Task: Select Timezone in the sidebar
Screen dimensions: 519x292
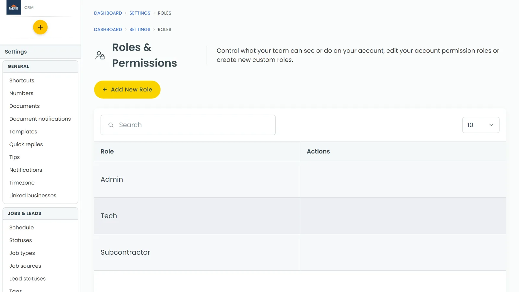Action: click(22, 183)
